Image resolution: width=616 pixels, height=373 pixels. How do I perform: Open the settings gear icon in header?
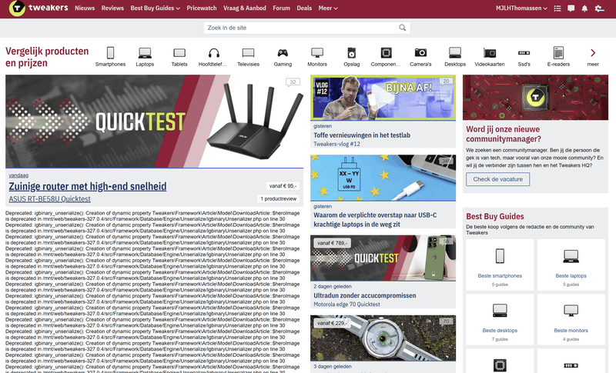tap(599, 8)
